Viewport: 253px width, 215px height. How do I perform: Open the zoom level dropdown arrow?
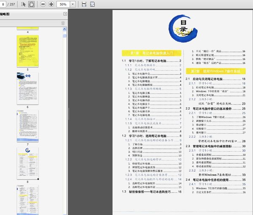73,4
